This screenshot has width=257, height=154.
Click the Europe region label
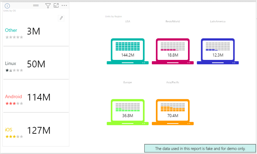point(128,82)
